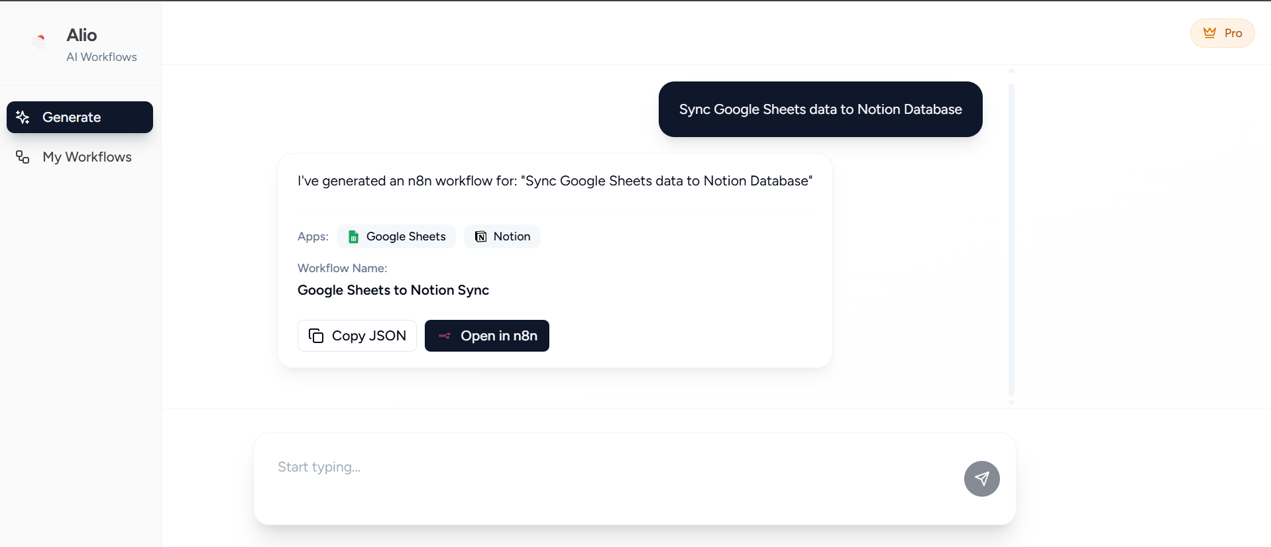Click the user message bubble about Notion sync

point(820,109)
